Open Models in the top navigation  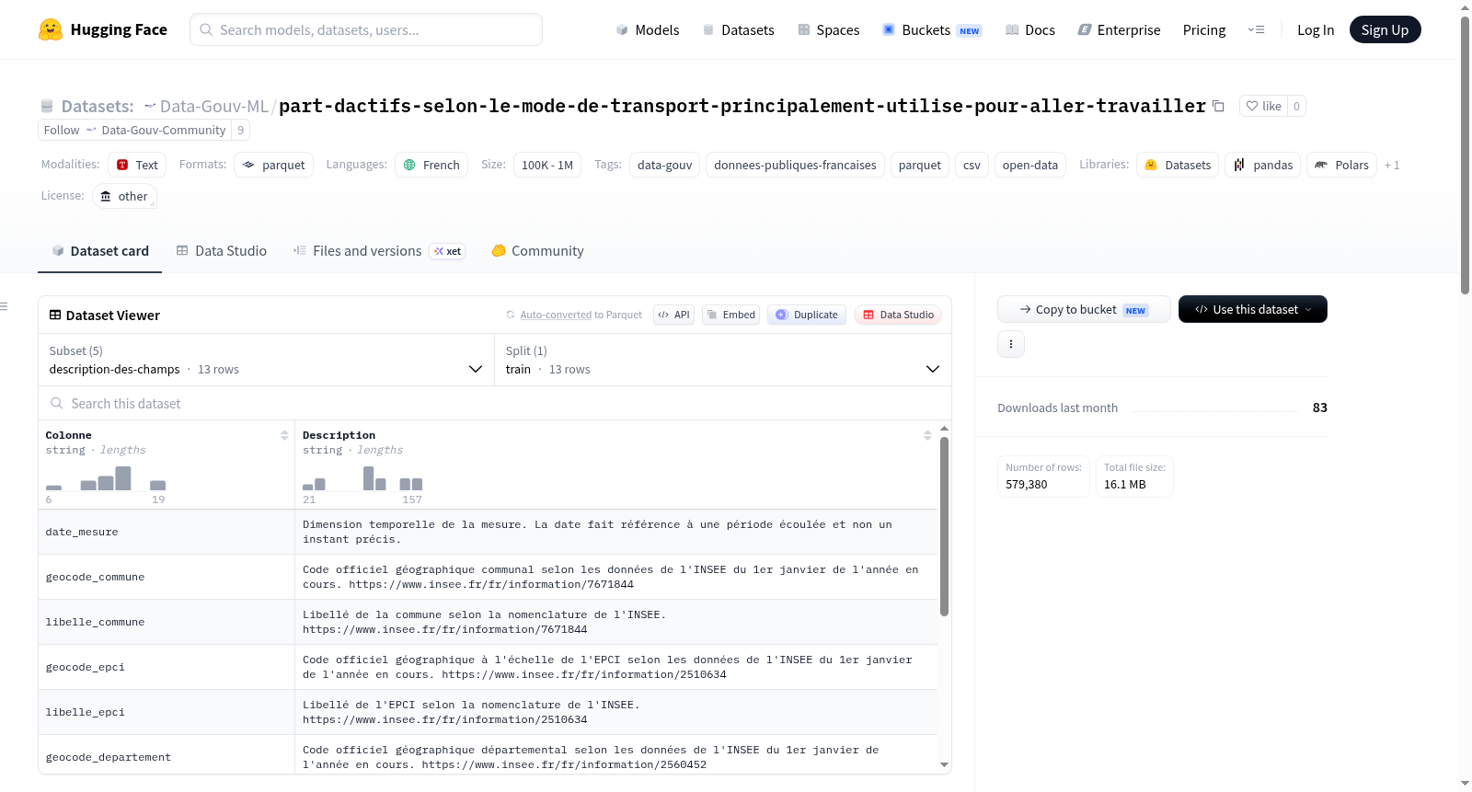(x=648, y=29)
